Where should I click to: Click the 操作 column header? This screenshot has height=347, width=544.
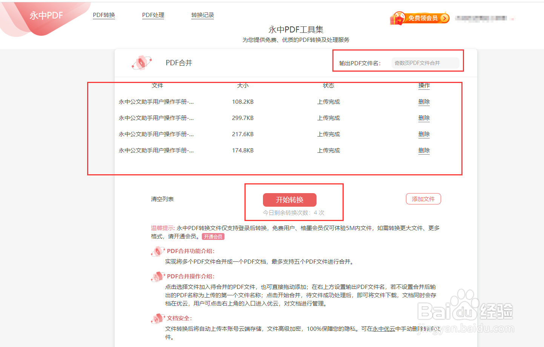pos(424,86)
